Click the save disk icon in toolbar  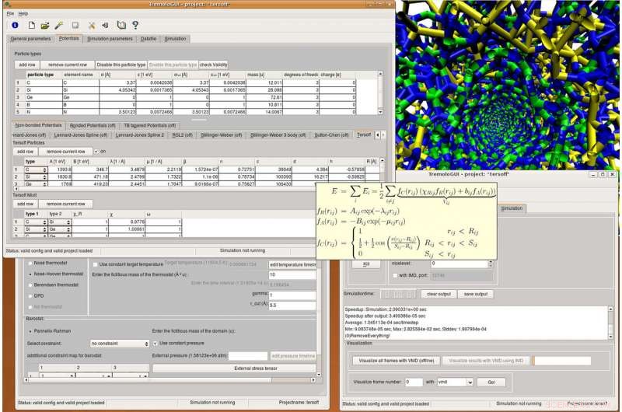coord(75,25)
